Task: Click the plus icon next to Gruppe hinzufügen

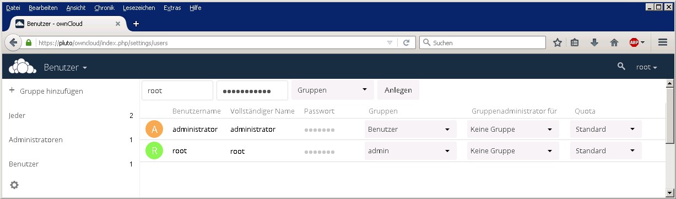Action: coord(12,90)
